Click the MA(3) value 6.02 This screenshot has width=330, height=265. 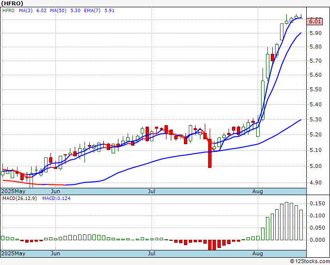click(x=41, y=11)
